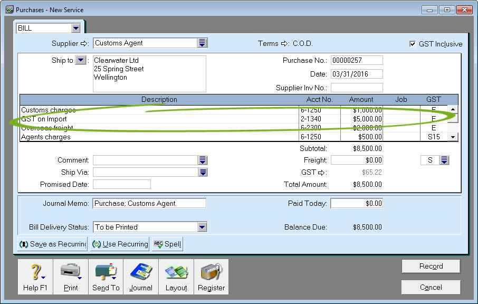Click the Cancel button
The height and width of the screenshot is (304, 478).
431,287
